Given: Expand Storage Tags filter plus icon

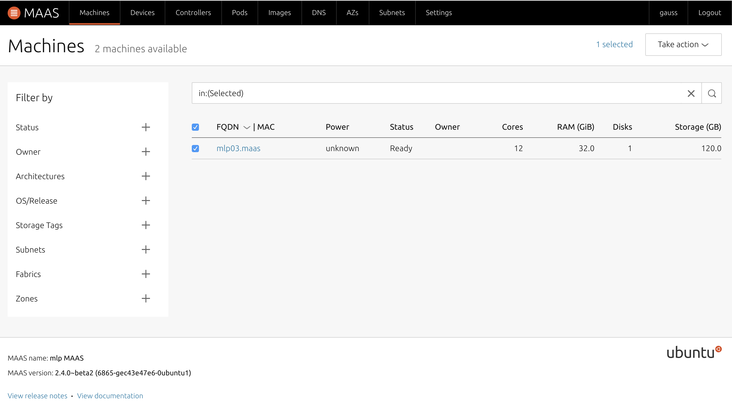Looking at the screenshot, I should click(x=146, y=225).
